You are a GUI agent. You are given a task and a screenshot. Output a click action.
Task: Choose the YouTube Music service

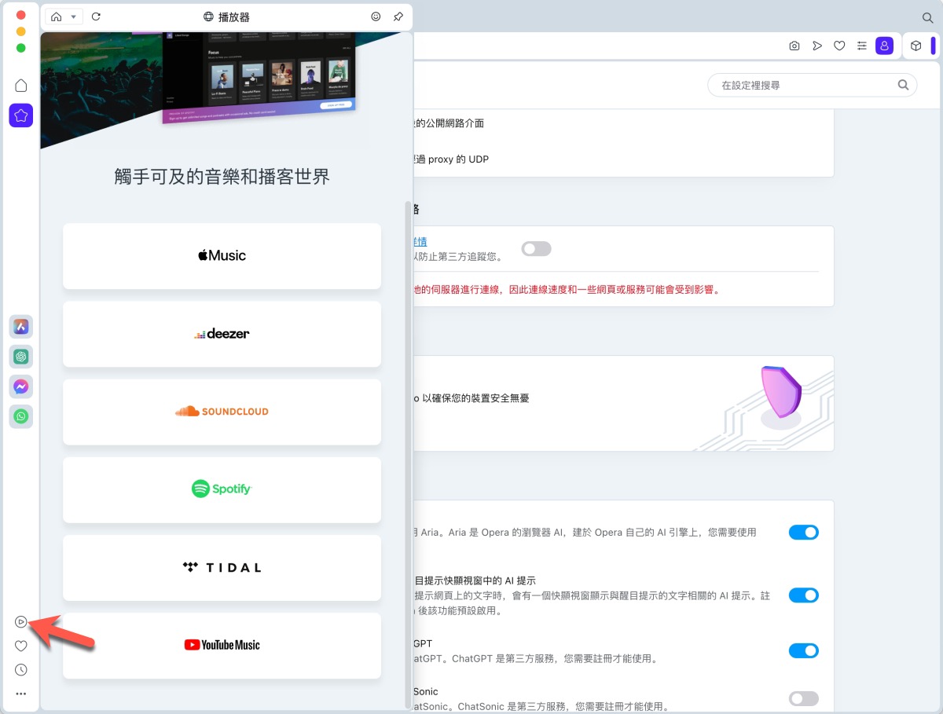222,645
